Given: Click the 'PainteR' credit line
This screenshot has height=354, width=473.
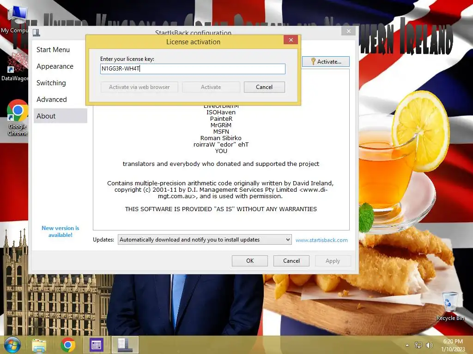Looking at the screenshot, I should 221,118.
